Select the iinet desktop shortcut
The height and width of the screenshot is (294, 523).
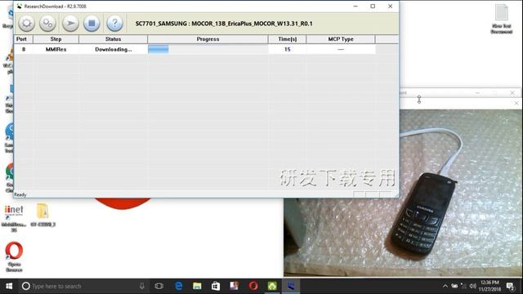point(14,218)
